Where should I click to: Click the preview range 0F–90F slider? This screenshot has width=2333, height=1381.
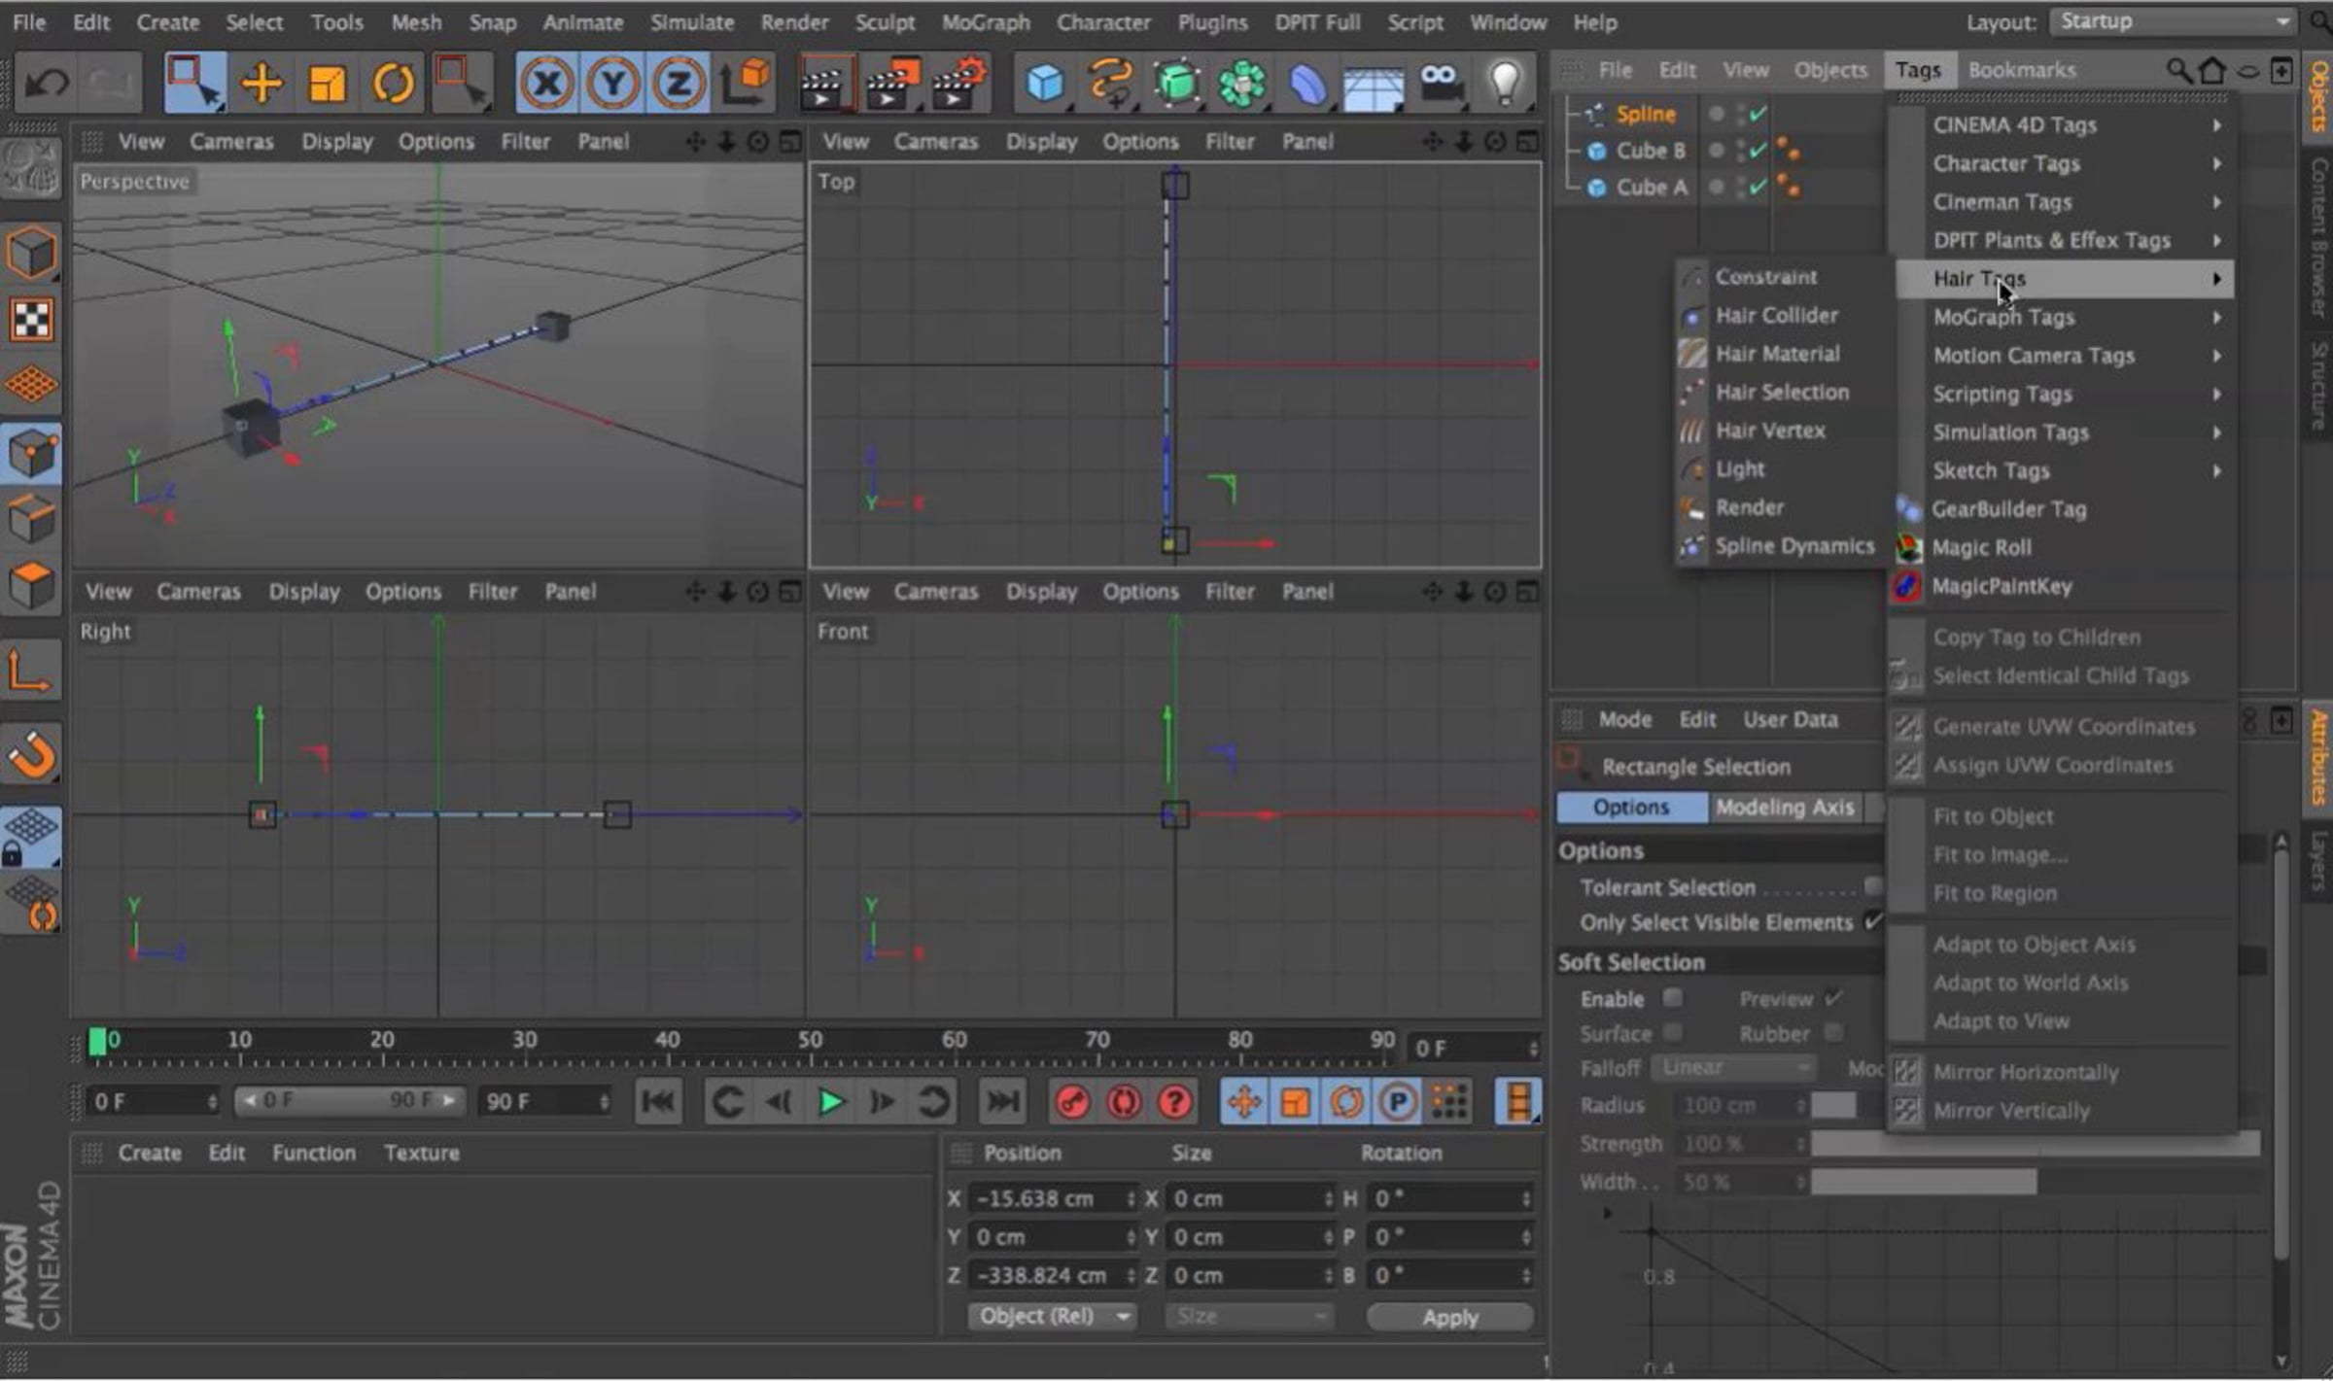(x=349, y=1101)
